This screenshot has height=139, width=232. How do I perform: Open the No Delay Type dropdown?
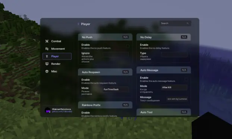click(174, 54)
